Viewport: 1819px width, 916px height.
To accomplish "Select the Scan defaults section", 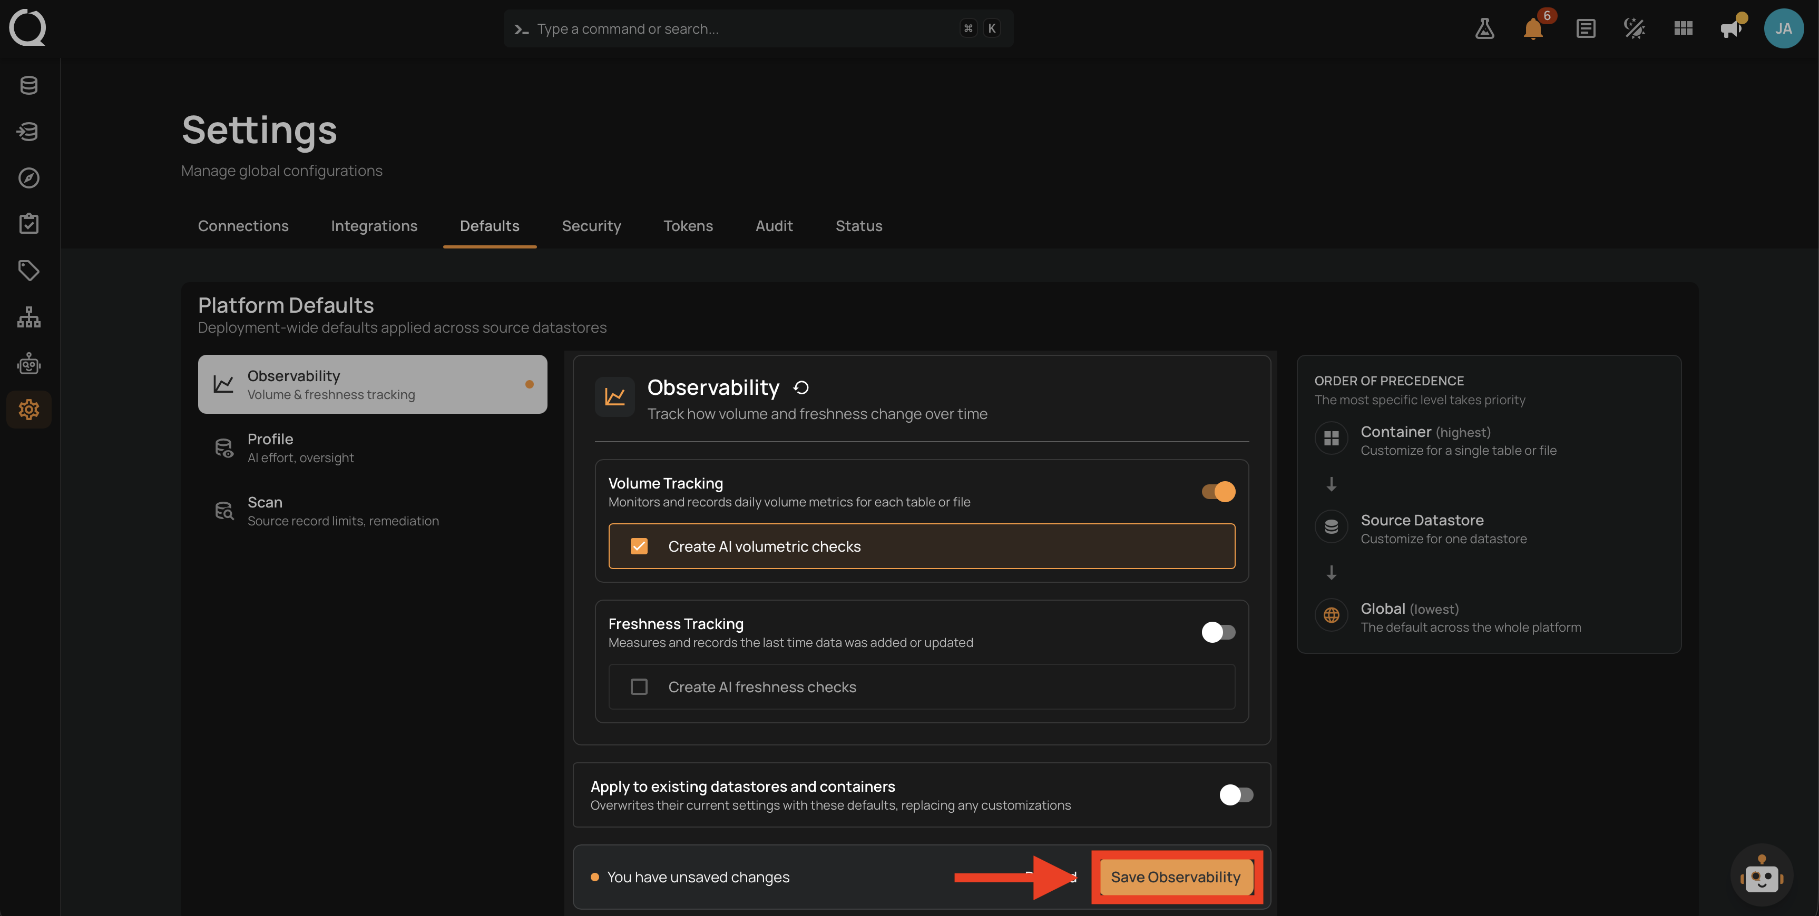I will [372, 511].
